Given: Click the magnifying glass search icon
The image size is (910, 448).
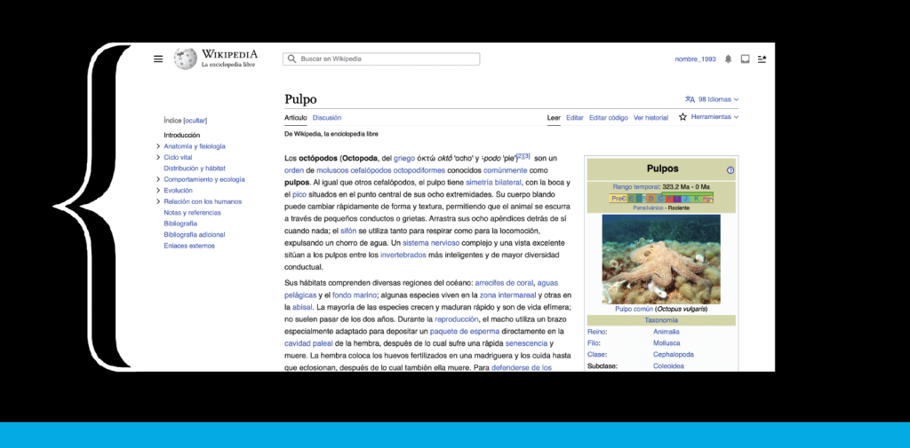Looking at the screenshot, I should (x=291, y=59).
